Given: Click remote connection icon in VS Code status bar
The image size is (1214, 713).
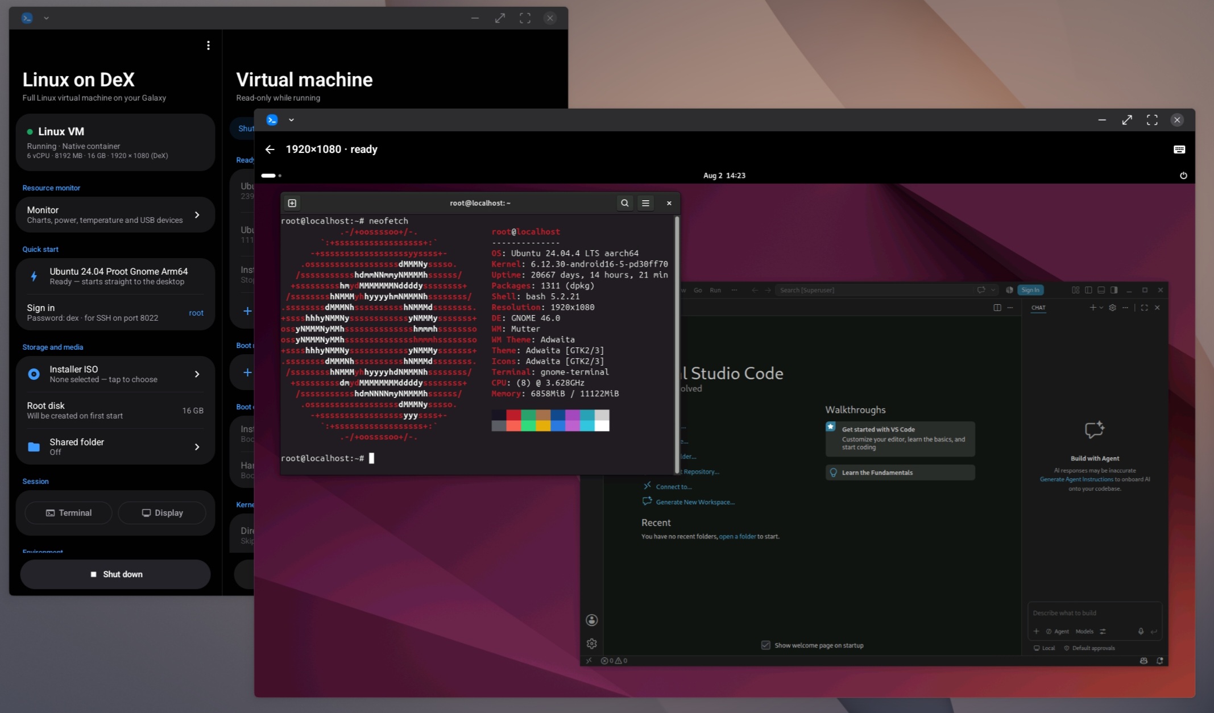Looking at the screenshot, I should (x=589, y=661).
